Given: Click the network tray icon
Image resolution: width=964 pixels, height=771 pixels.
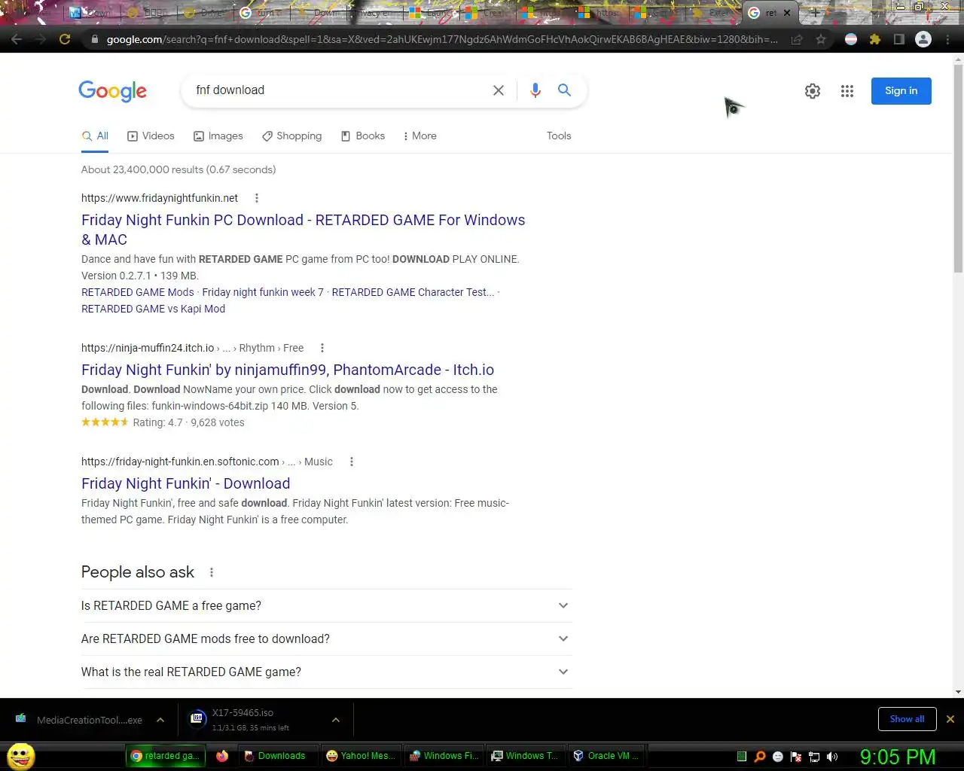Looking at the screenshot, I should [x=814, y=757].
